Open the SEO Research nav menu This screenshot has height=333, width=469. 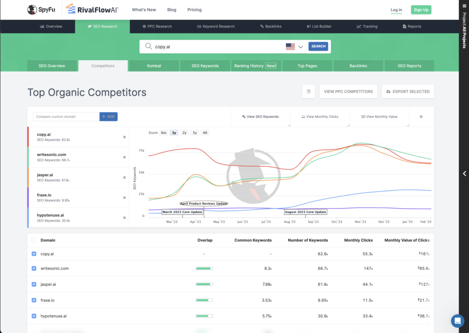point(102,26)
